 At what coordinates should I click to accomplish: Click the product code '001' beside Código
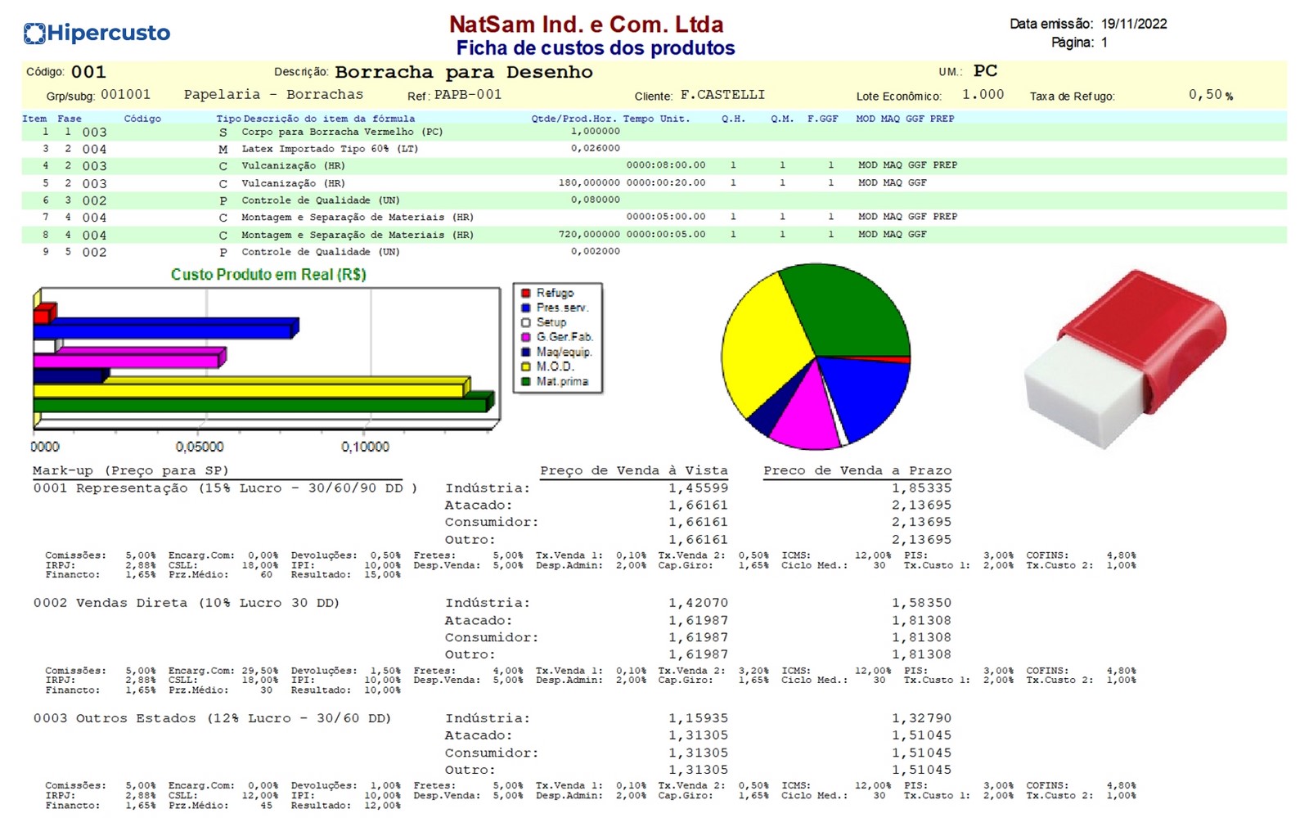(x=88, y=72)
